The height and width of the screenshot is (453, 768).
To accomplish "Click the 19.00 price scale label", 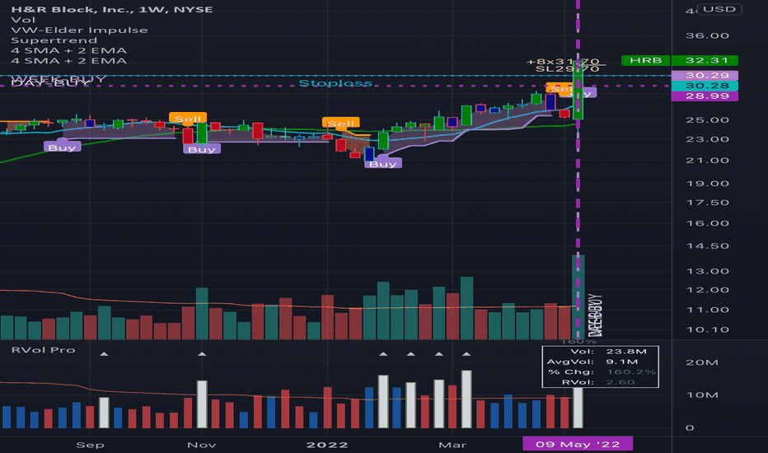I will (707, 183).
